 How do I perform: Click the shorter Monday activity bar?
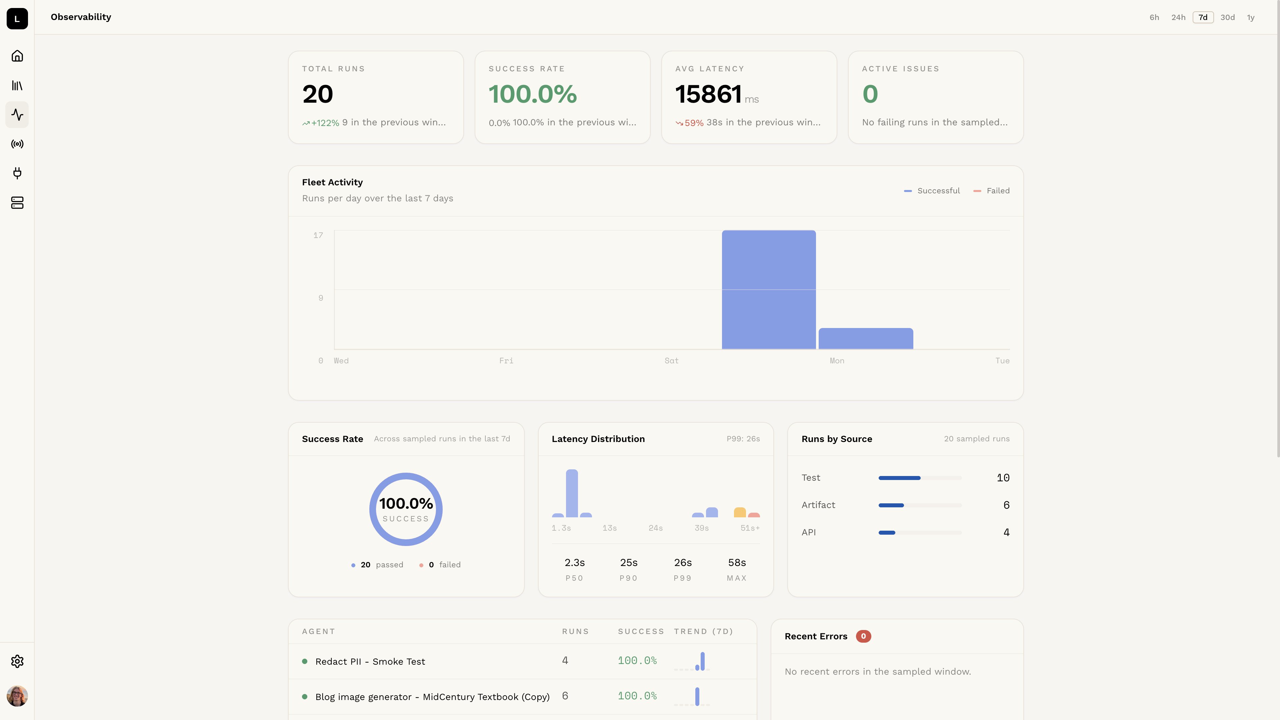[x=866, y=338]
